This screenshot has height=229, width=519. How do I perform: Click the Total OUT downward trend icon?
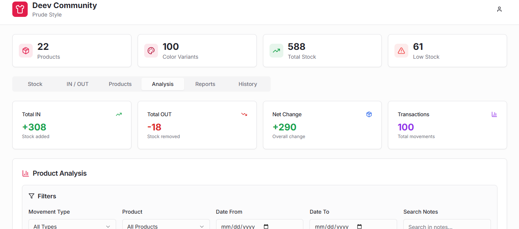pyautogui.click(x=244, y=114)
